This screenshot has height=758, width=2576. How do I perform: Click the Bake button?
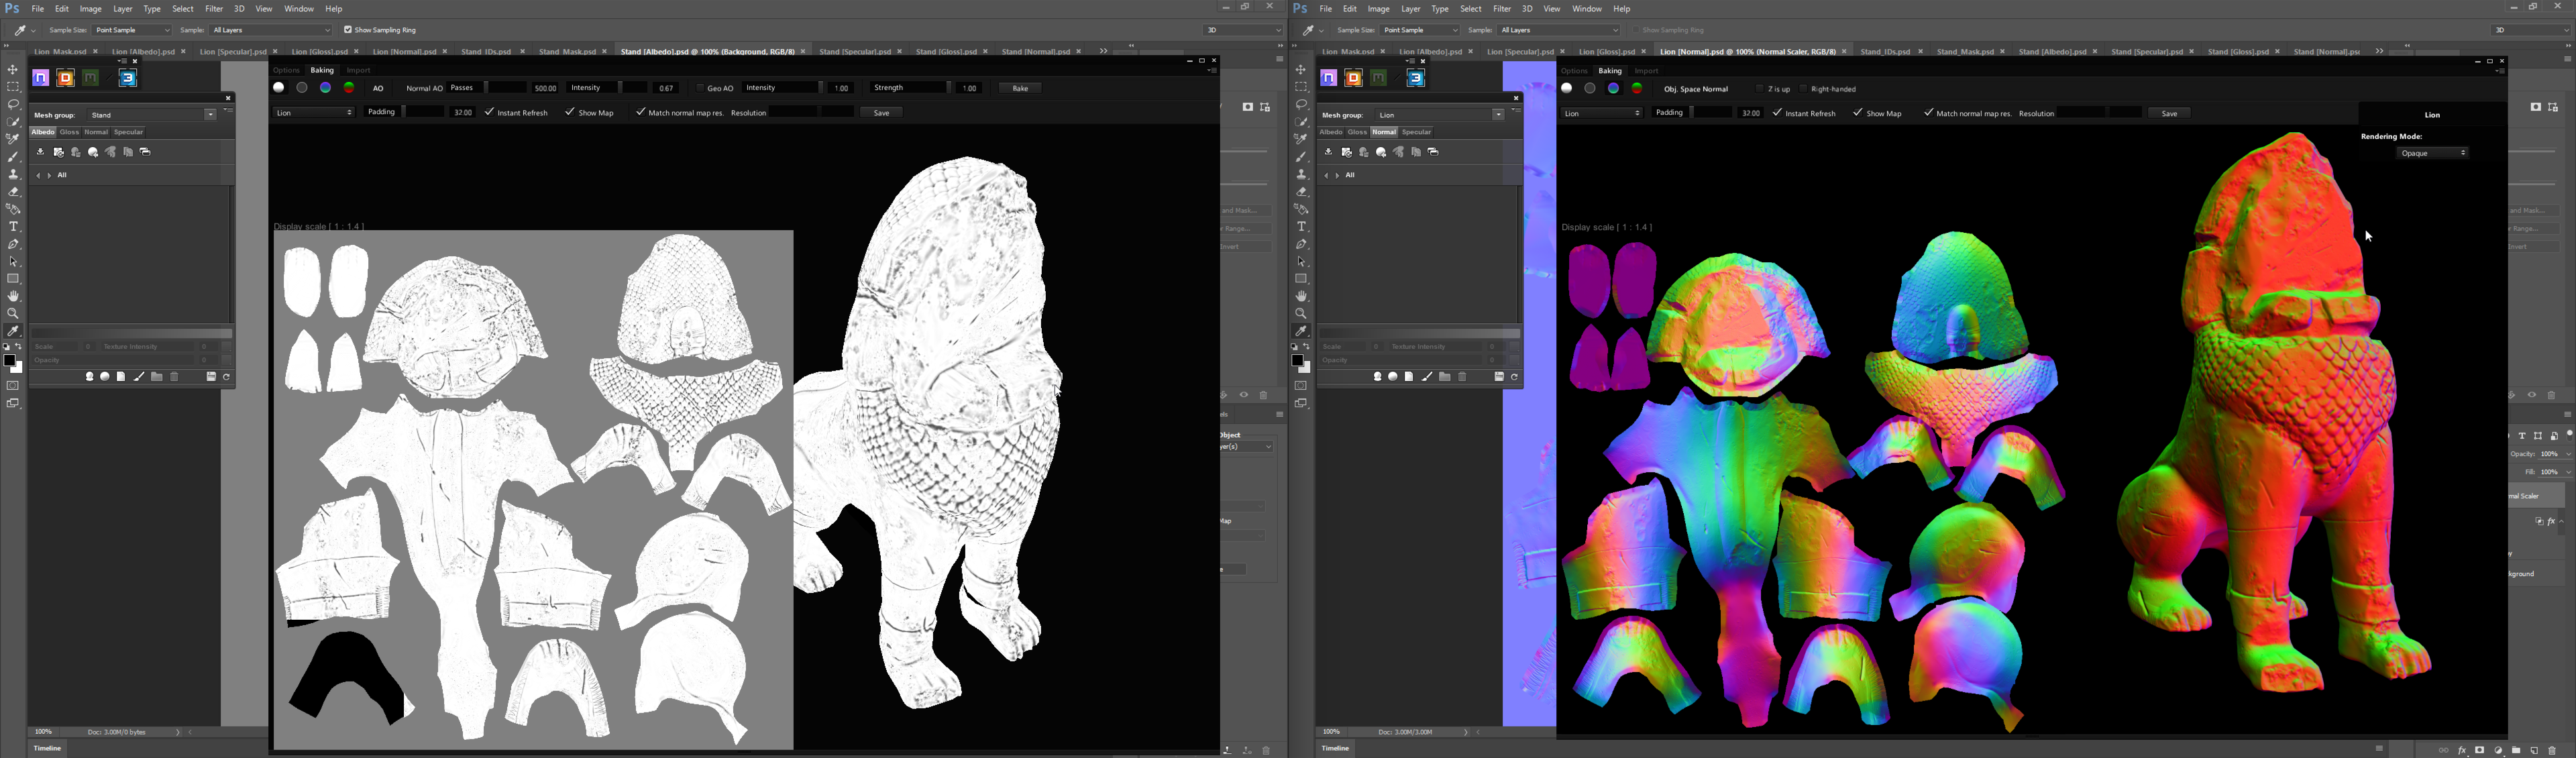(x=1020, y=89)
